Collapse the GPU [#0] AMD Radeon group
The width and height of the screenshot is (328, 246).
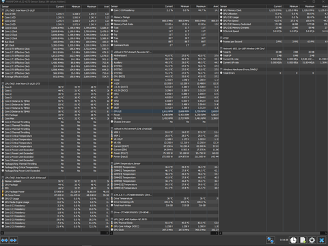point(112,219)
